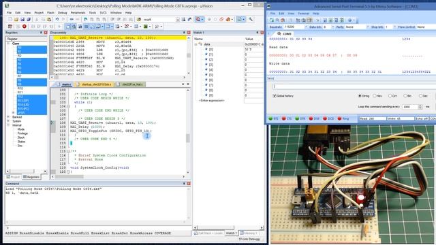Select the Oct radio button

click(x=390, y=96)
